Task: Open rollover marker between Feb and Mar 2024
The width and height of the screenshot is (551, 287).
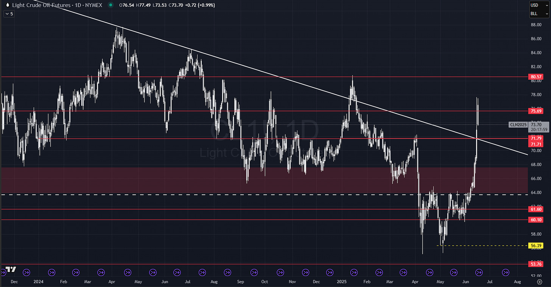Action: [x=76, y=272]
